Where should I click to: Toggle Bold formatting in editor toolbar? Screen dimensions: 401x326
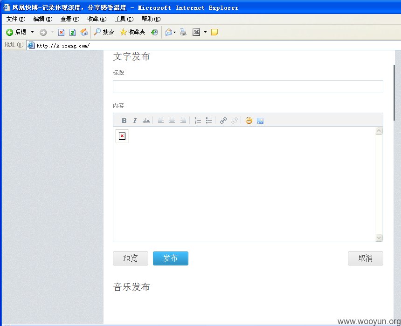coord(124,121)
